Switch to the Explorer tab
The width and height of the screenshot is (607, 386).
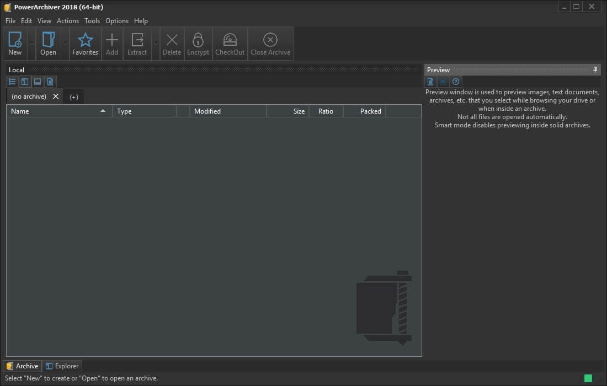tap(62, 366)
